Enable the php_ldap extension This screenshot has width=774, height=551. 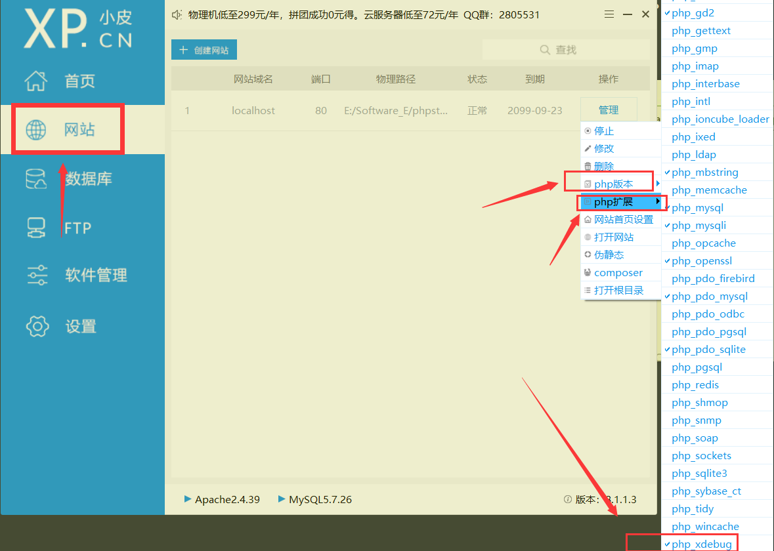(x=717, y=154)
